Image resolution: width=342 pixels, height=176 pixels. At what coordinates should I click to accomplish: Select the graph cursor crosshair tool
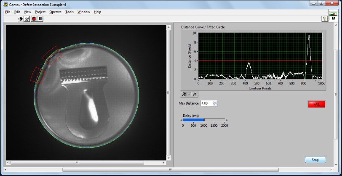point(189,94)
